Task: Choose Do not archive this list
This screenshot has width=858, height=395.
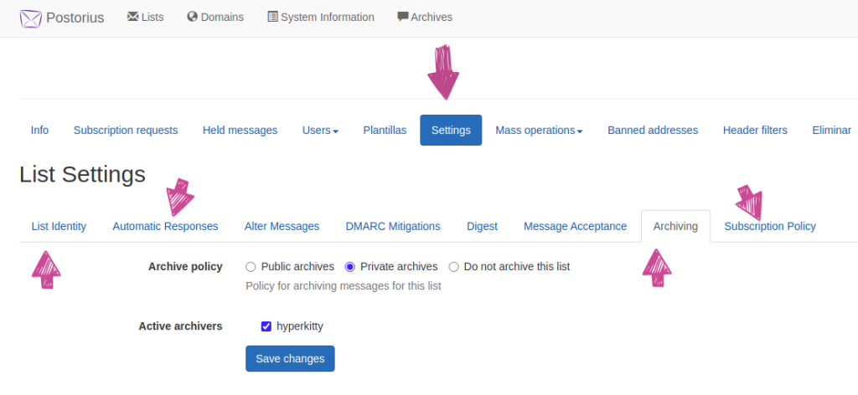Action: [x=453, y=267]
